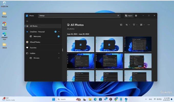Open Task View on the taskbar
Image resolution: width=174 pixels, height=102 pixels.
coord(85,99)
